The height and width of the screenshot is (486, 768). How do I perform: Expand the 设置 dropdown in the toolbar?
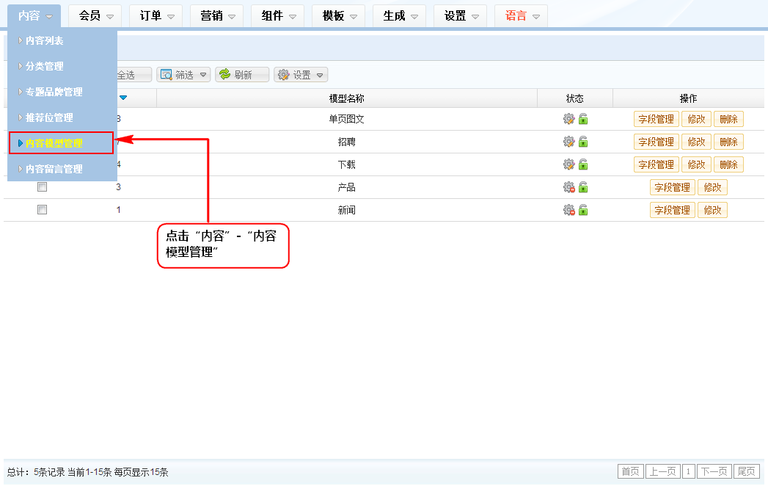pyautogui.click(x=301, y=75)
